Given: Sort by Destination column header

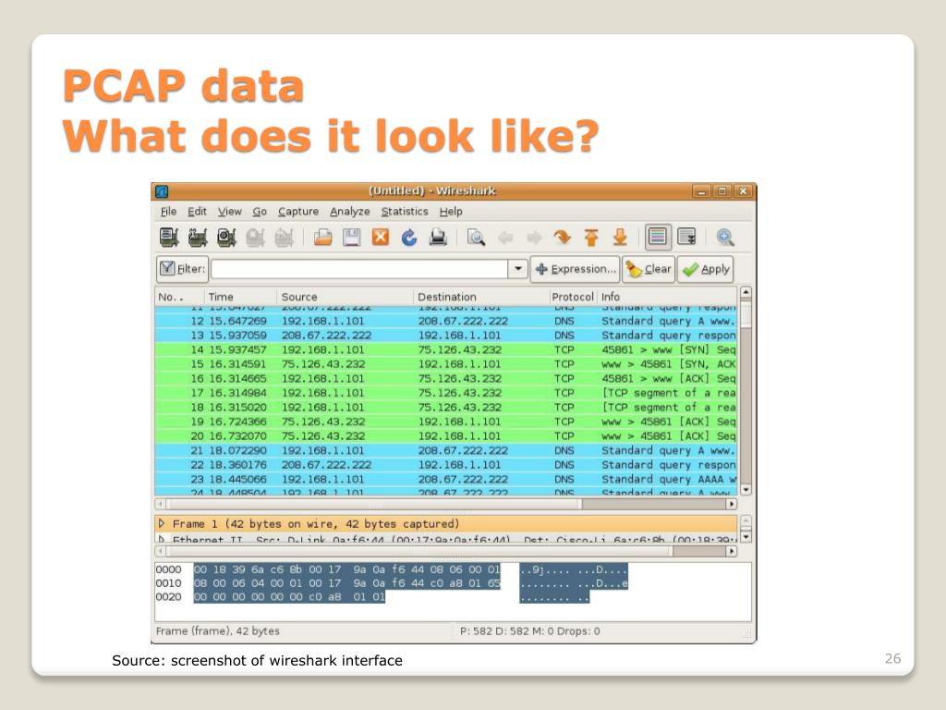Looking at the screenshot, I should [x=480, y=297].
